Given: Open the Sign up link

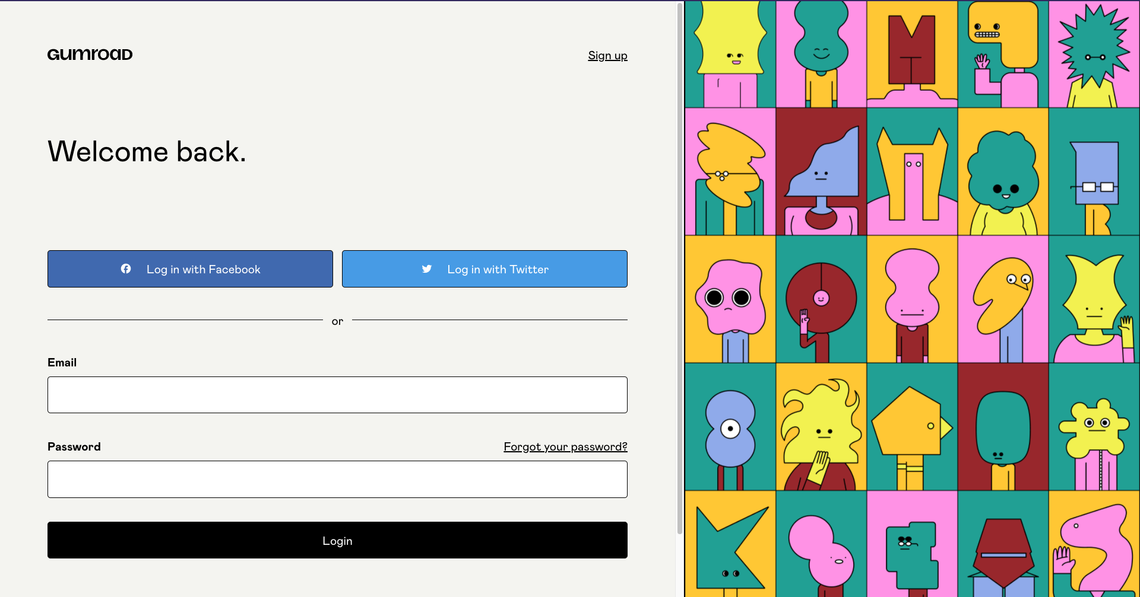Looking at the screenshot, I should [607, 55].
